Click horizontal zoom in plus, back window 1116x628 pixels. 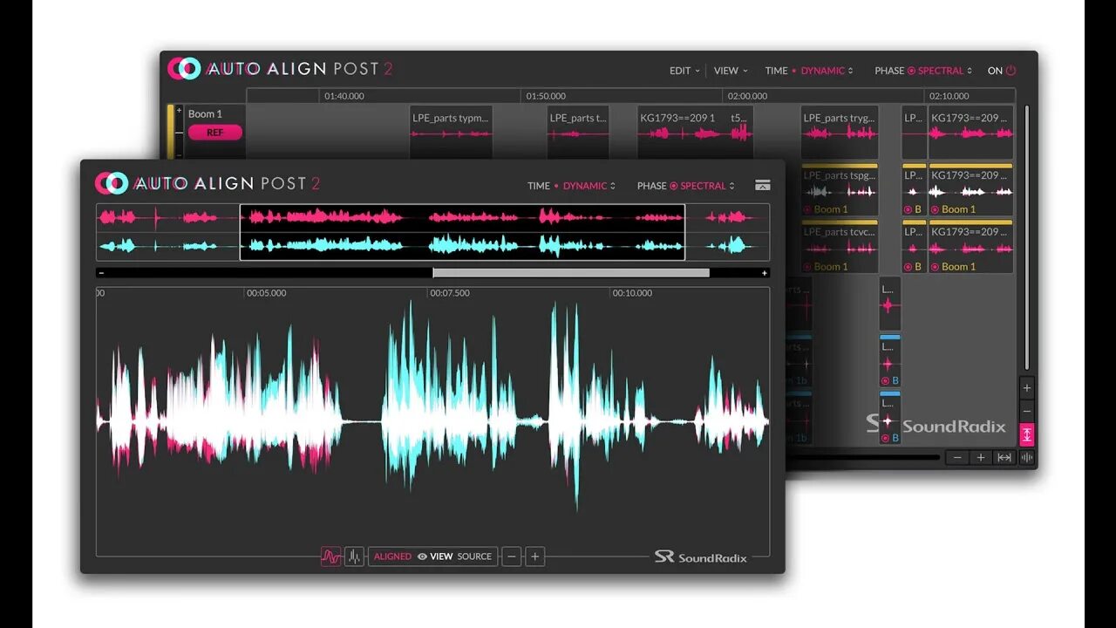click(981, 457)
